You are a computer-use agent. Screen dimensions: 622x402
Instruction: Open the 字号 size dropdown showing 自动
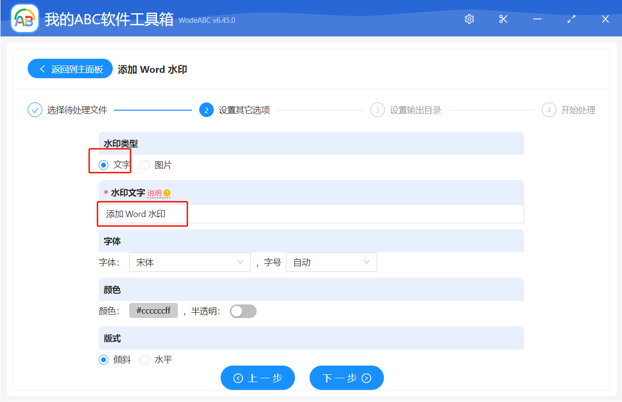tap(331, 262)
